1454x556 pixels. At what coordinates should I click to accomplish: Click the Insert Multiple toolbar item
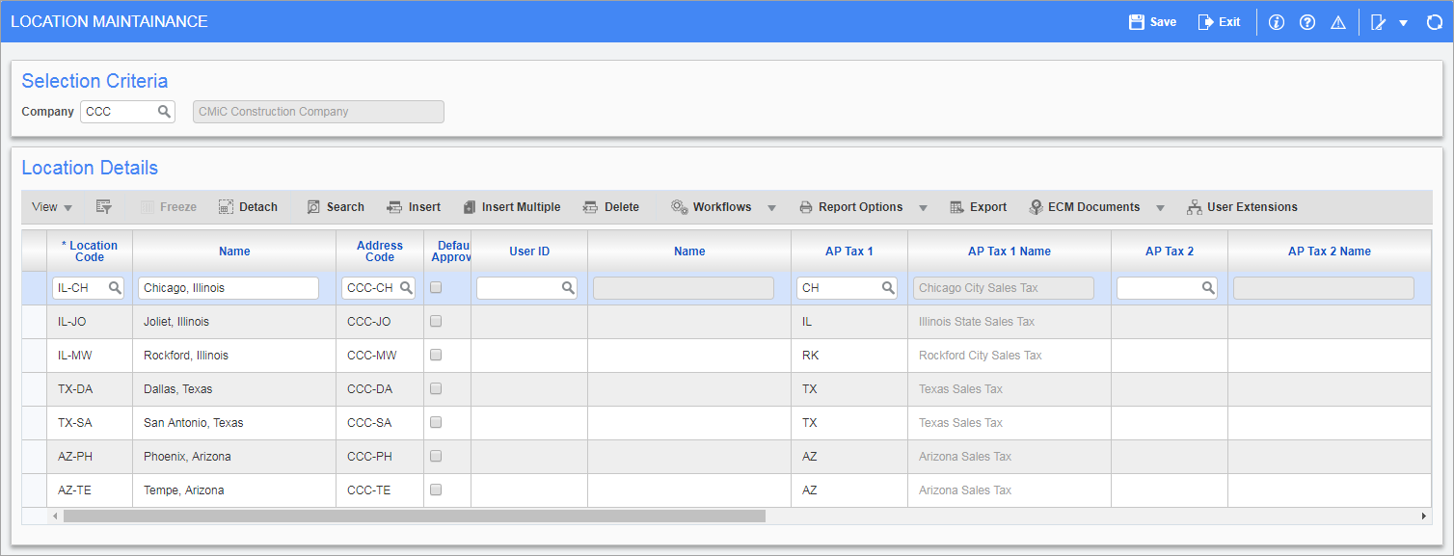[511, 207]
